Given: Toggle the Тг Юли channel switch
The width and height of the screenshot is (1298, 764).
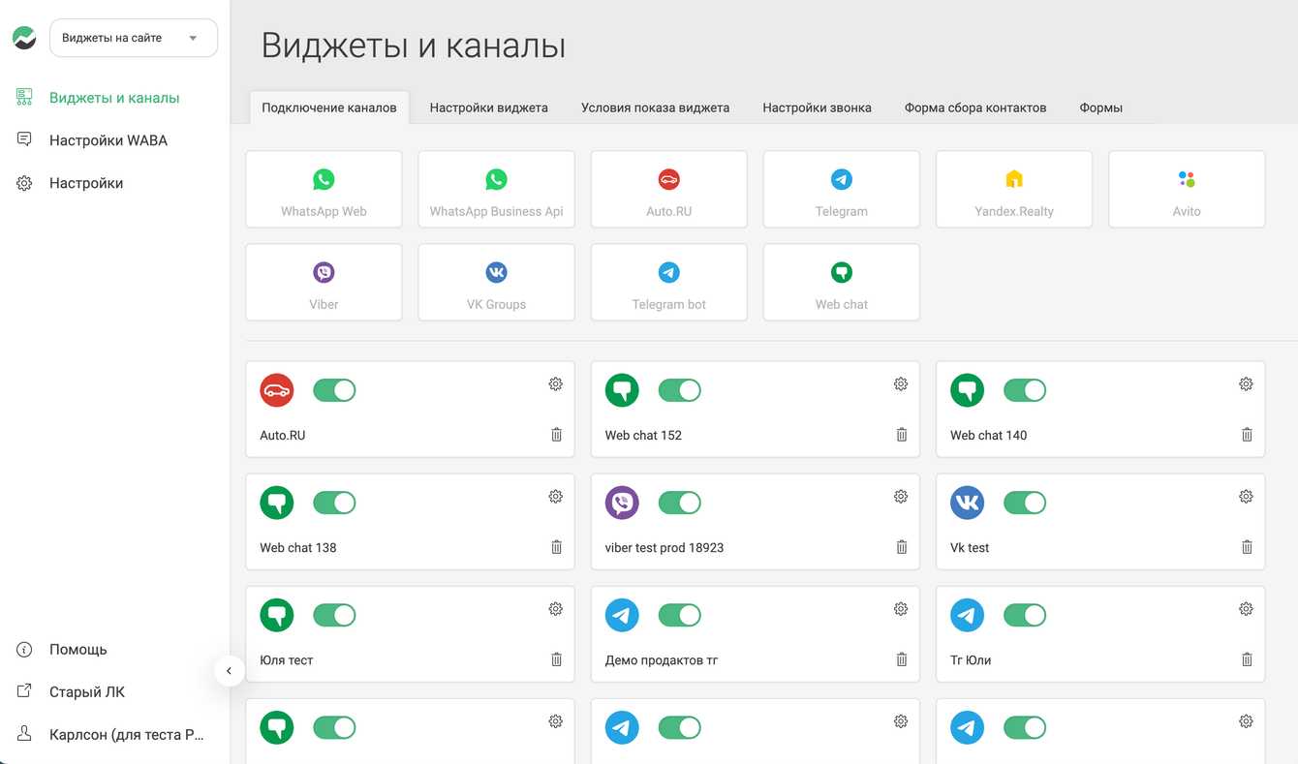Looking at the screenshot, I should tap(1025, 615).
